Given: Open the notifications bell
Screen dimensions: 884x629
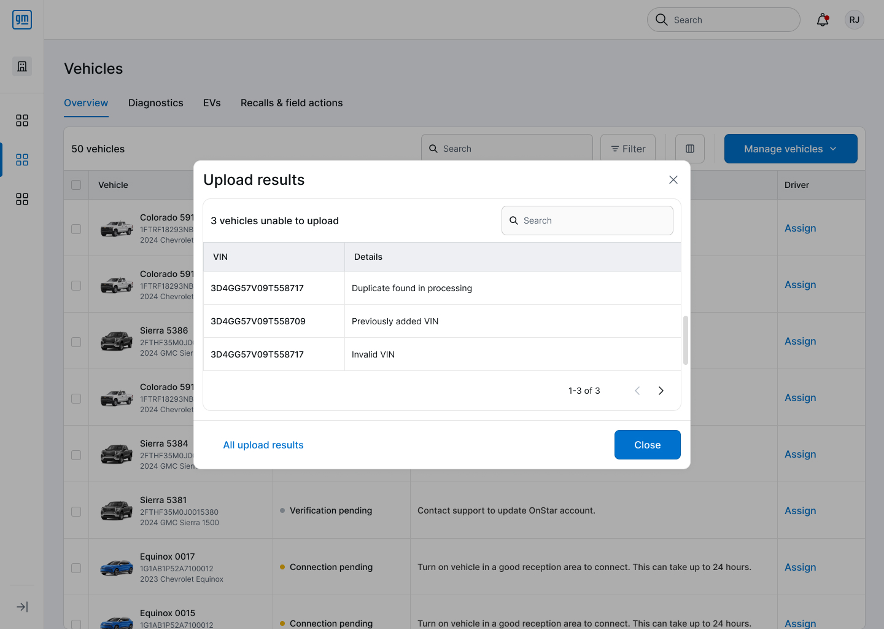Looking at the screenshot, I should pyautogui.click(x=823, y=20).
